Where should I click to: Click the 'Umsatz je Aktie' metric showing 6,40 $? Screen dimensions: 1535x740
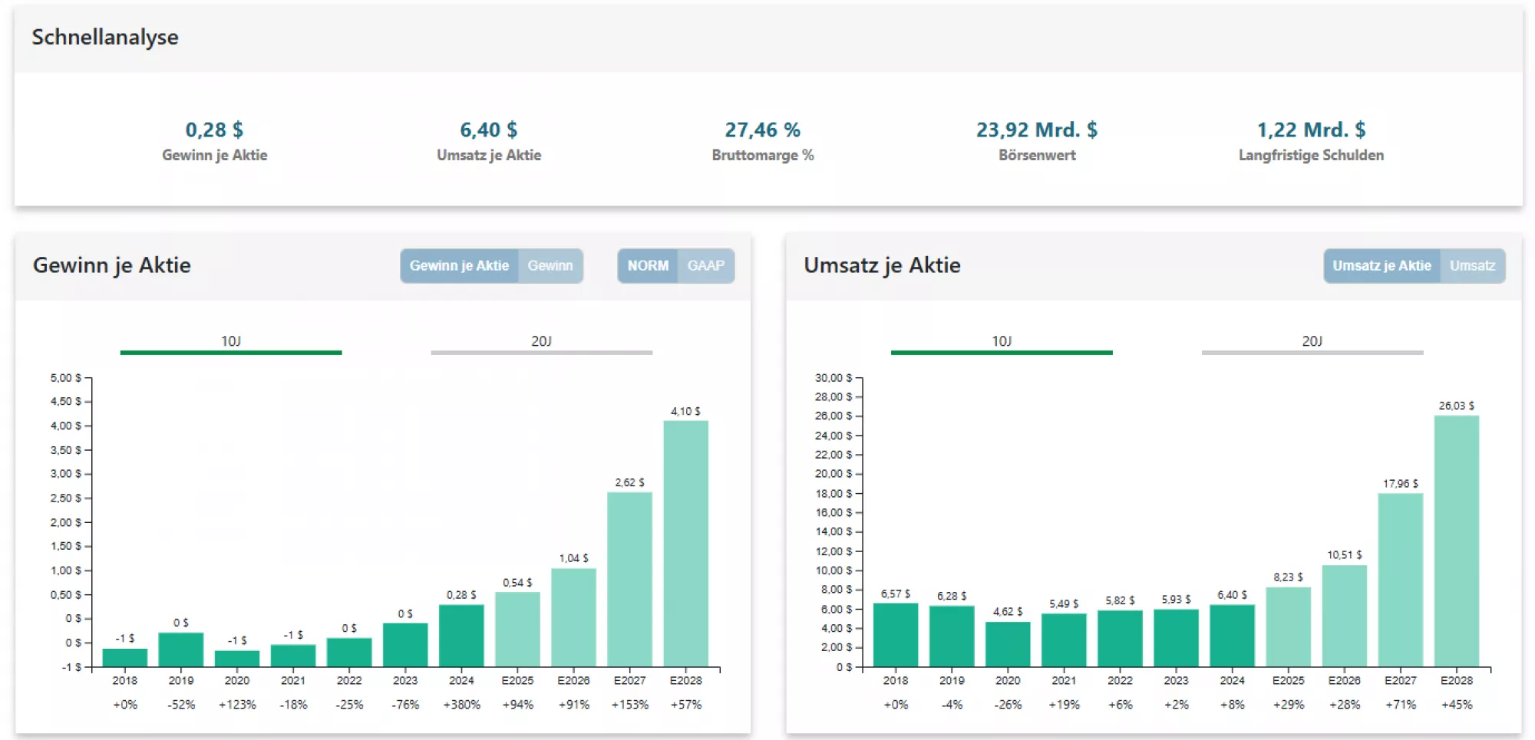pos(489,140)
